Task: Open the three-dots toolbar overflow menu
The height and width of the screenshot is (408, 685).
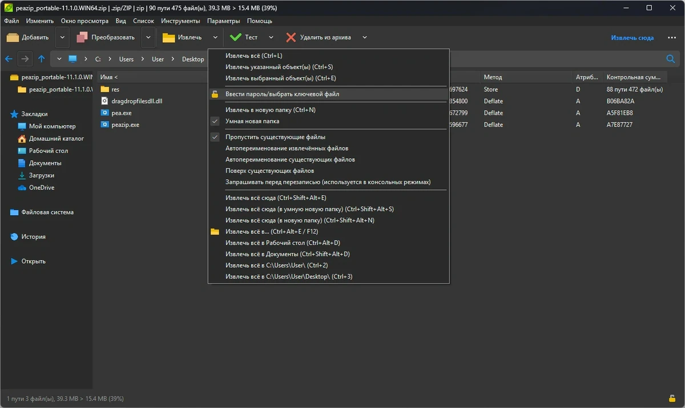Action: coord(672,38)
